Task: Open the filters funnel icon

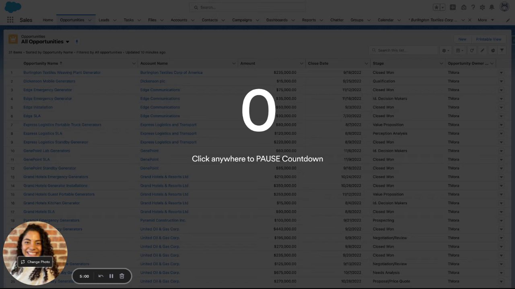Action: pyautogui.click(x=502, y=51)
